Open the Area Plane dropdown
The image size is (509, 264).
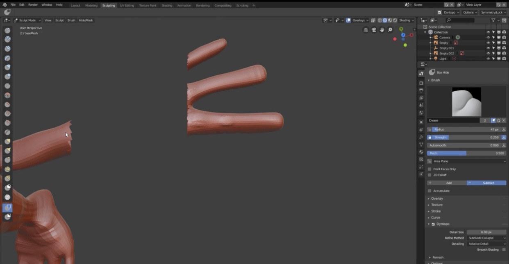467,161
